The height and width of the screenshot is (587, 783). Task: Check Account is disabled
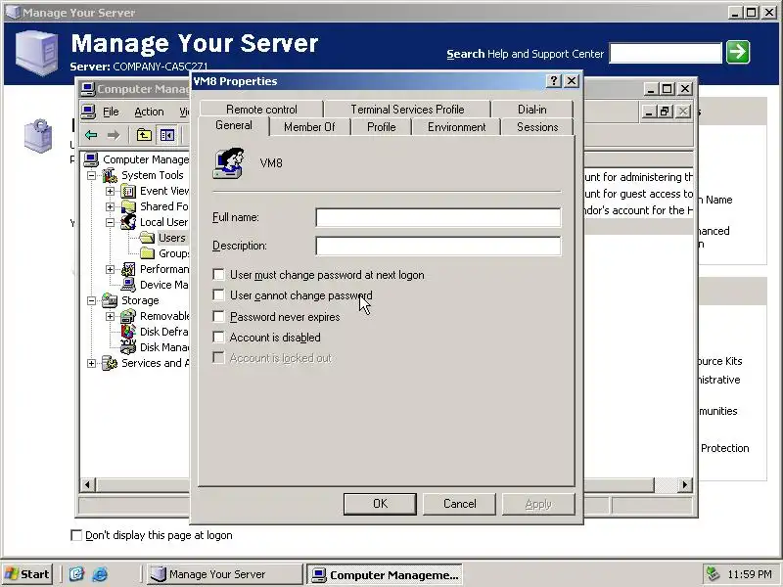218,337
